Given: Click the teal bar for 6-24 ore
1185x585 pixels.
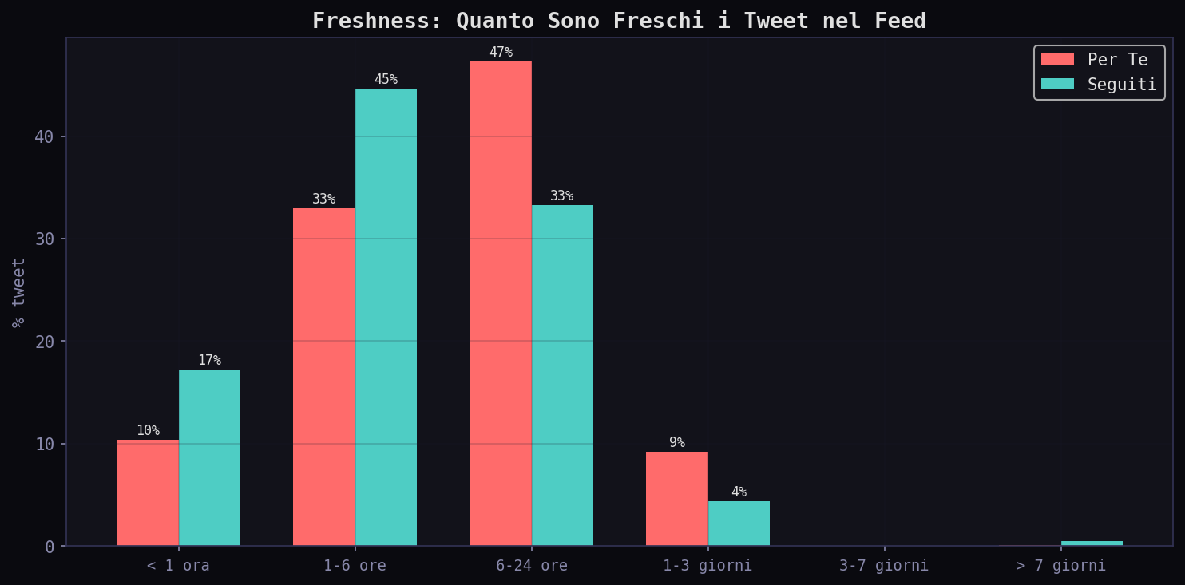Looking at the screenshot, I should [562, 375].
